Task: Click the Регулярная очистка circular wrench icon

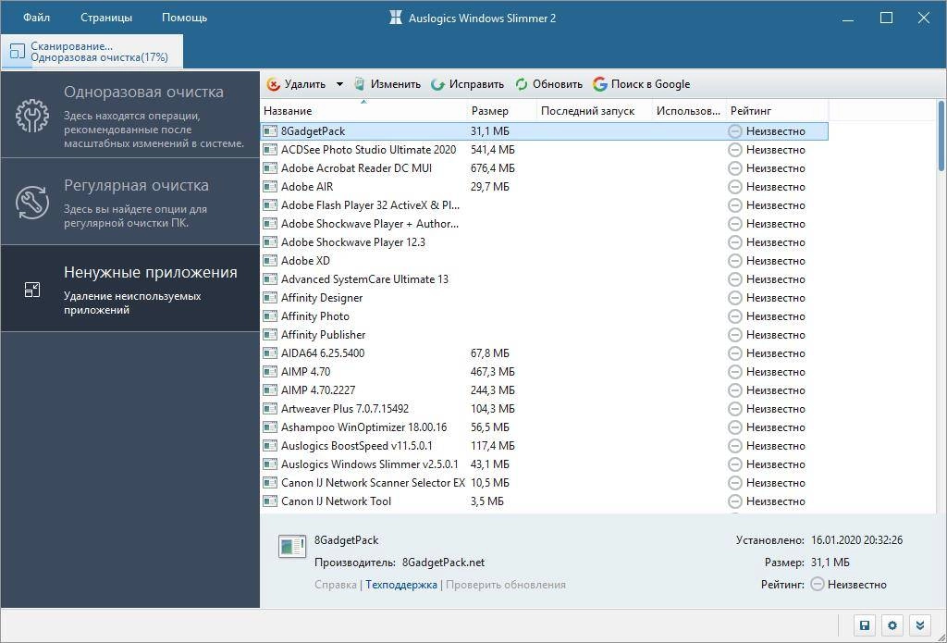Action: (32, 202)
